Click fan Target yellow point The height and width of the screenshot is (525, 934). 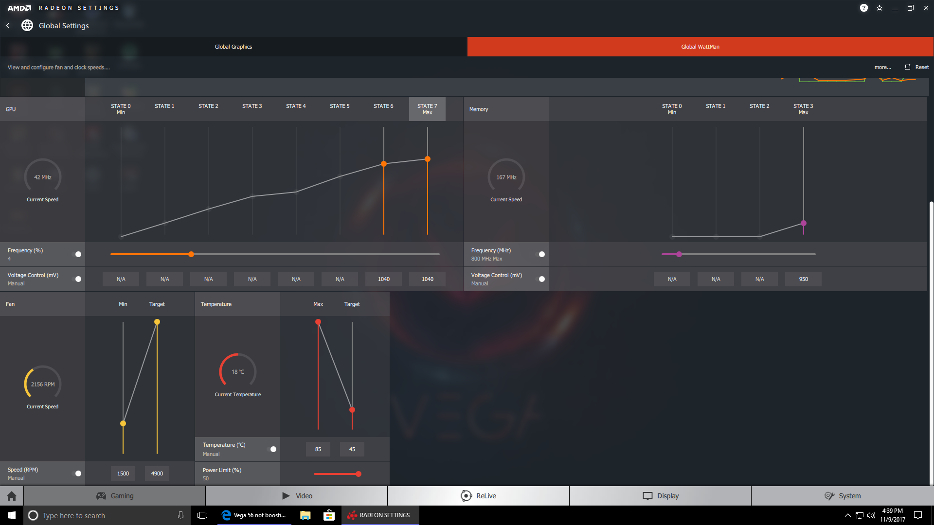tap(157, 322)
